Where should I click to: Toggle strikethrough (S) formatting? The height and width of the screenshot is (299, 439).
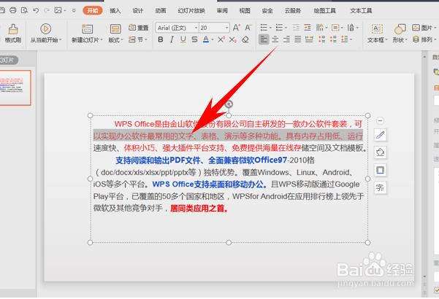click(194, 39)
